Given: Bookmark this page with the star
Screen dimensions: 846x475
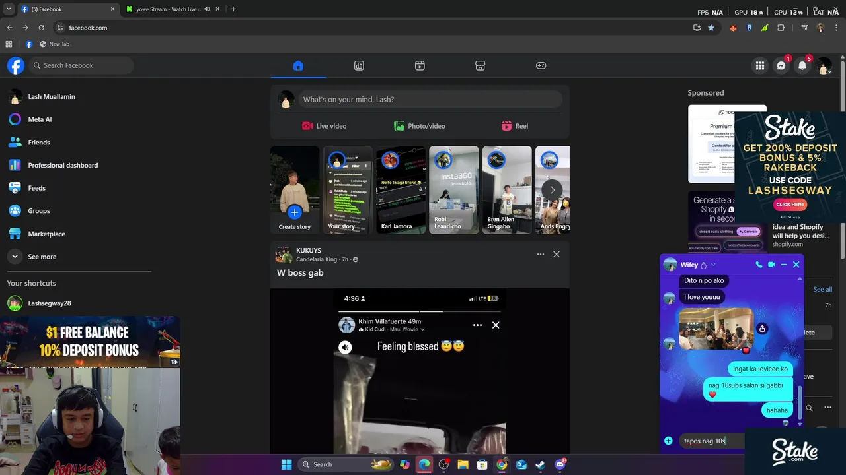Looking at the screenshot, I should click(711, 28).
